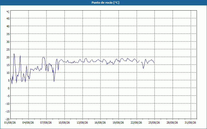
Task: Click the 01/08/26 date label
Action: [10, 123]
